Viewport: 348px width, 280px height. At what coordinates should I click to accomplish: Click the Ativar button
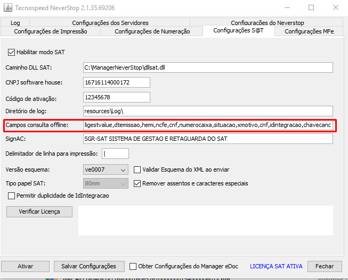point(25,266)
